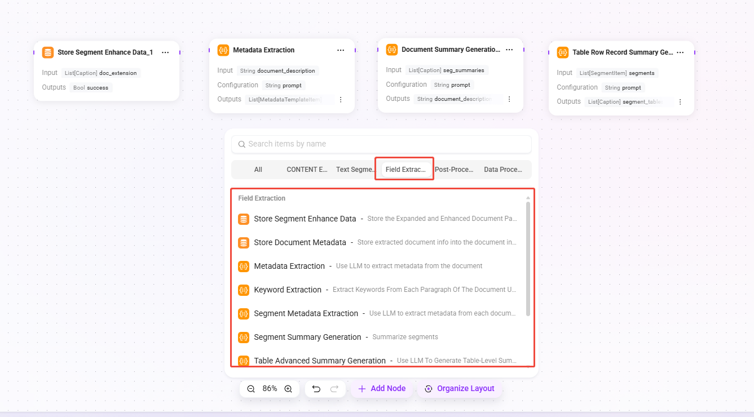754x417 pixels.
Task: Open more options beside document_description output
Action: click(509, 99)
